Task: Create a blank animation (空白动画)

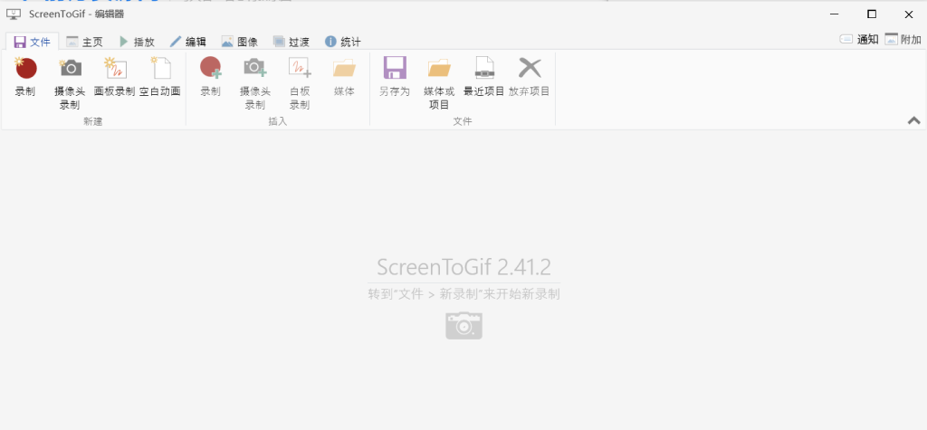Action: (160, 77)
